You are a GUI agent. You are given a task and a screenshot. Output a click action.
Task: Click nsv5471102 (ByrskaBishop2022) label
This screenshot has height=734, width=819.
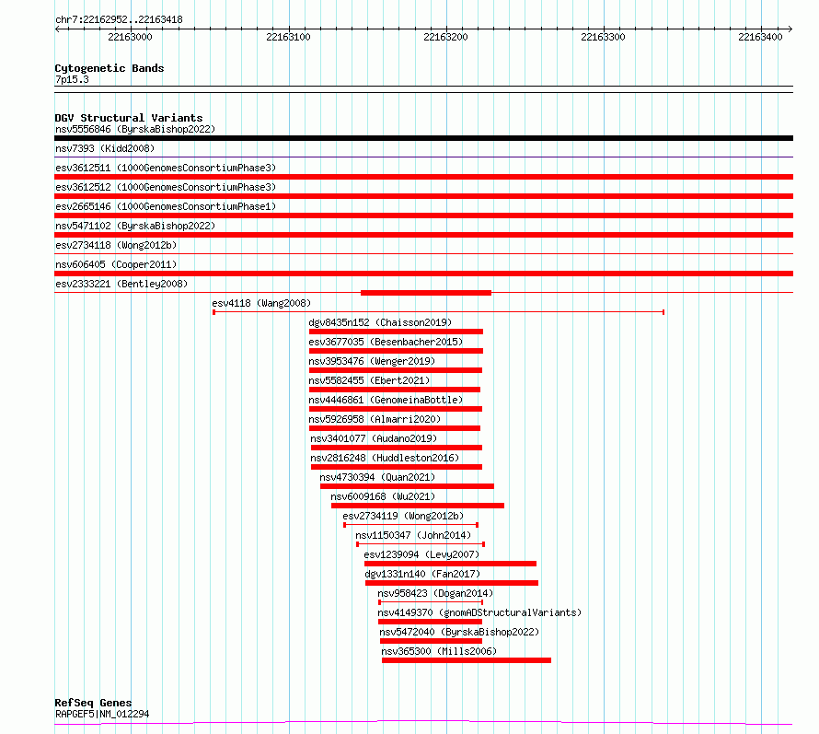click(135, 226)
